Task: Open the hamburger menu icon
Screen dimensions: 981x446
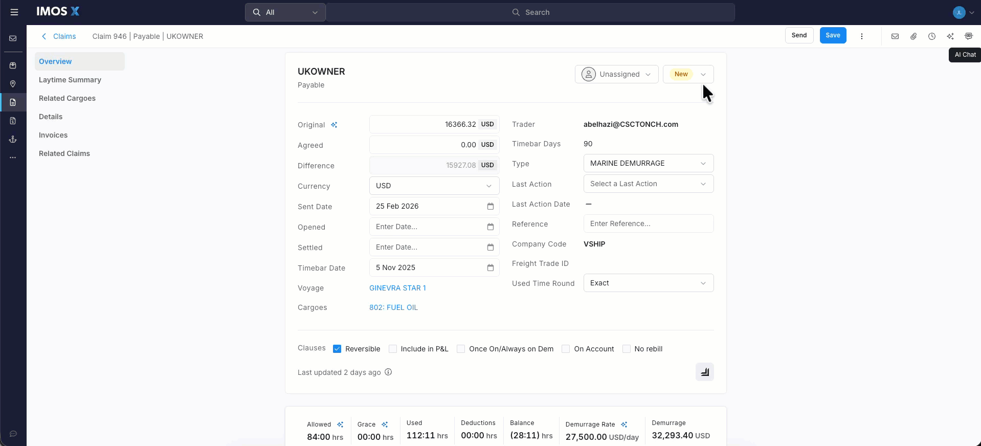Action: click(x=14, y=12)
